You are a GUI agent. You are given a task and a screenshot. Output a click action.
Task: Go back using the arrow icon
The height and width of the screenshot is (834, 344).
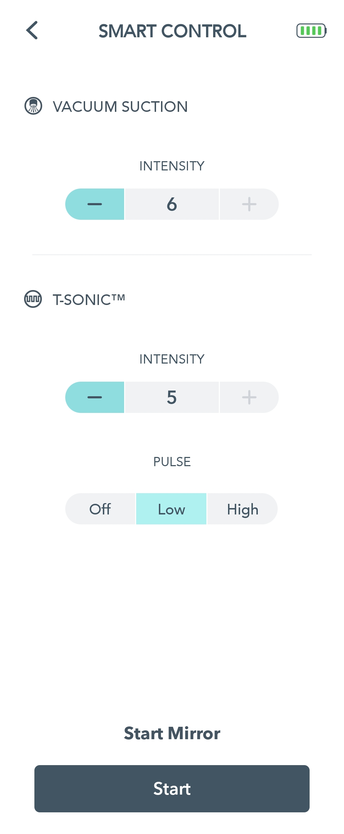[x=32, y=30]
